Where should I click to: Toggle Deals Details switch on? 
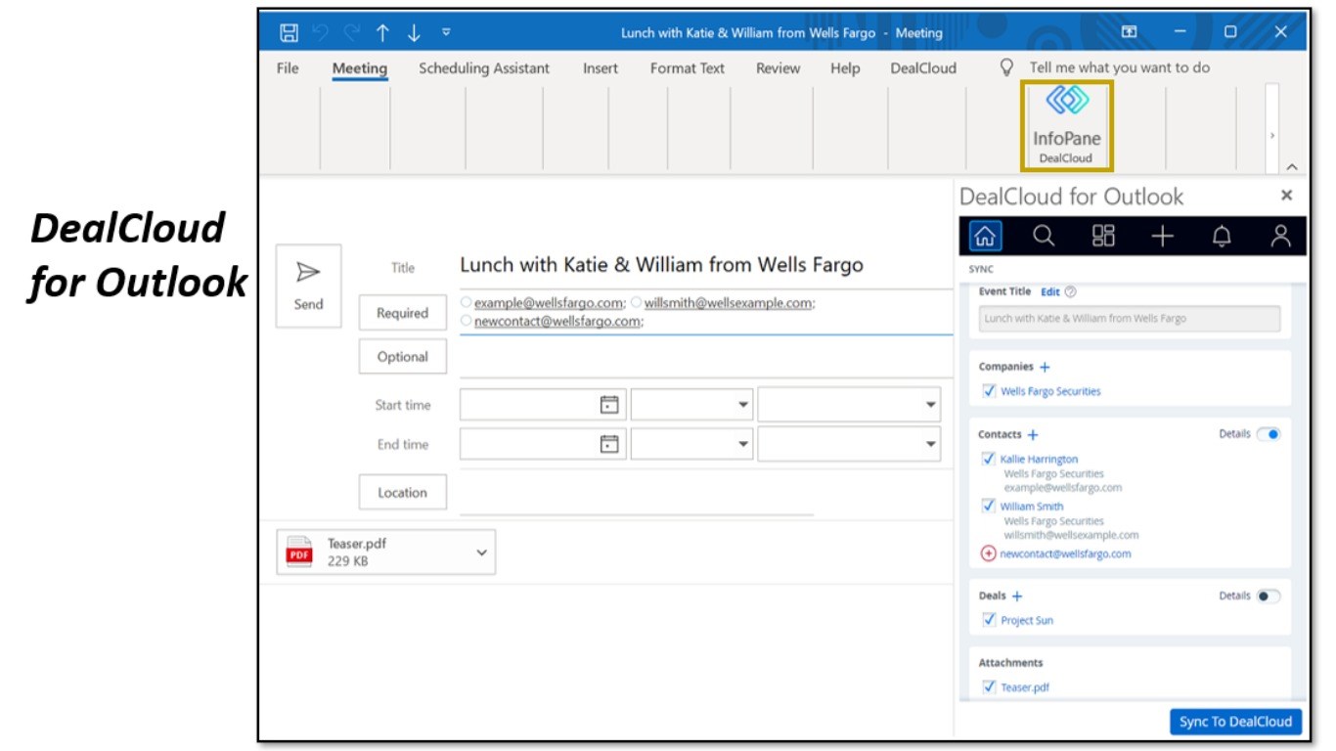coord(1269,596)
